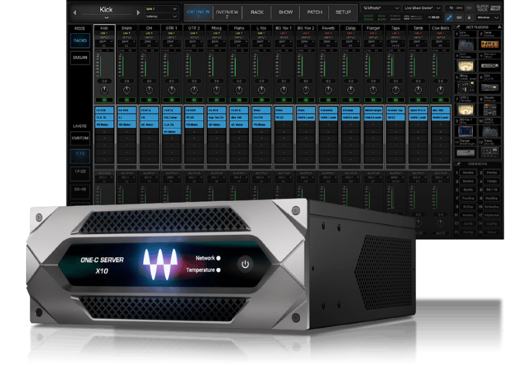531x365 pixels.
Task: Open the Setup tab
Action: coord(343,12)
